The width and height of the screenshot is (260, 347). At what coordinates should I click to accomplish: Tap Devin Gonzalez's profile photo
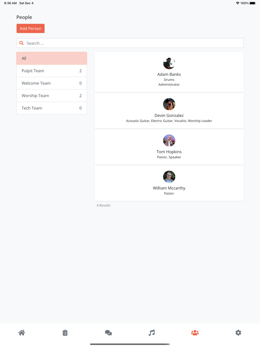[169, 104]
